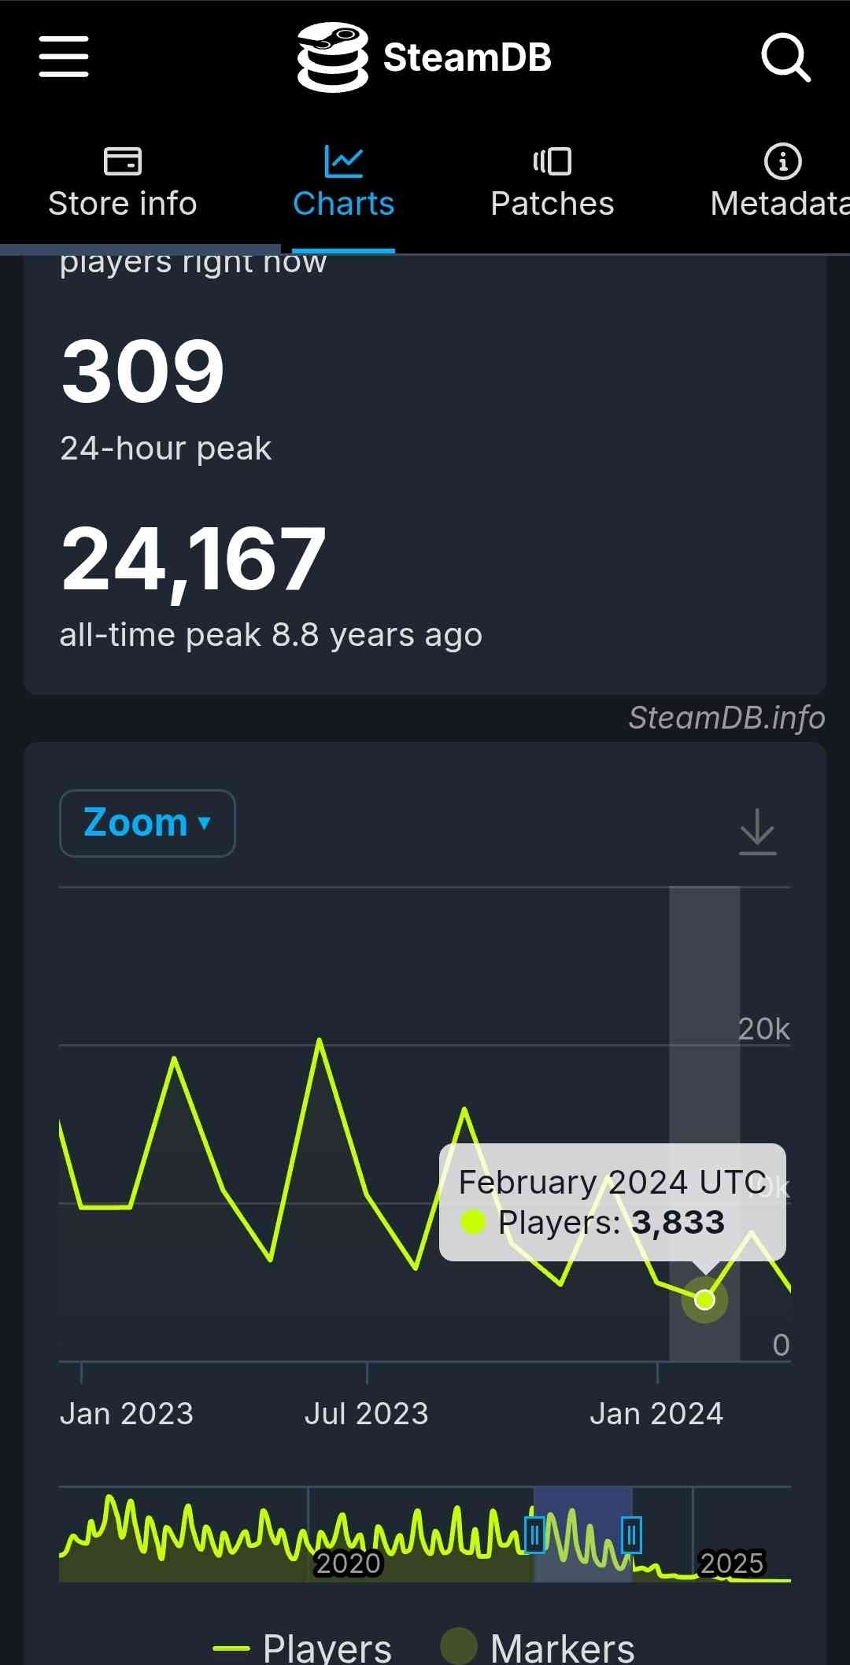850x1665 pixels.
Task: Grab the left range navigator handle
Action: (x=535, y=1534)
